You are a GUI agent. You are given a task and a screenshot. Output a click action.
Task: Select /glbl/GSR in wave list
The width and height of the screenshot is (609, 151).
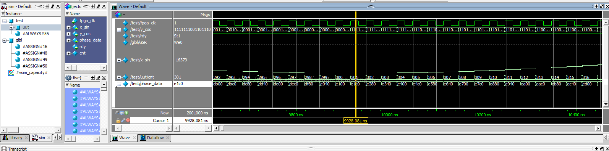(138, 42)
